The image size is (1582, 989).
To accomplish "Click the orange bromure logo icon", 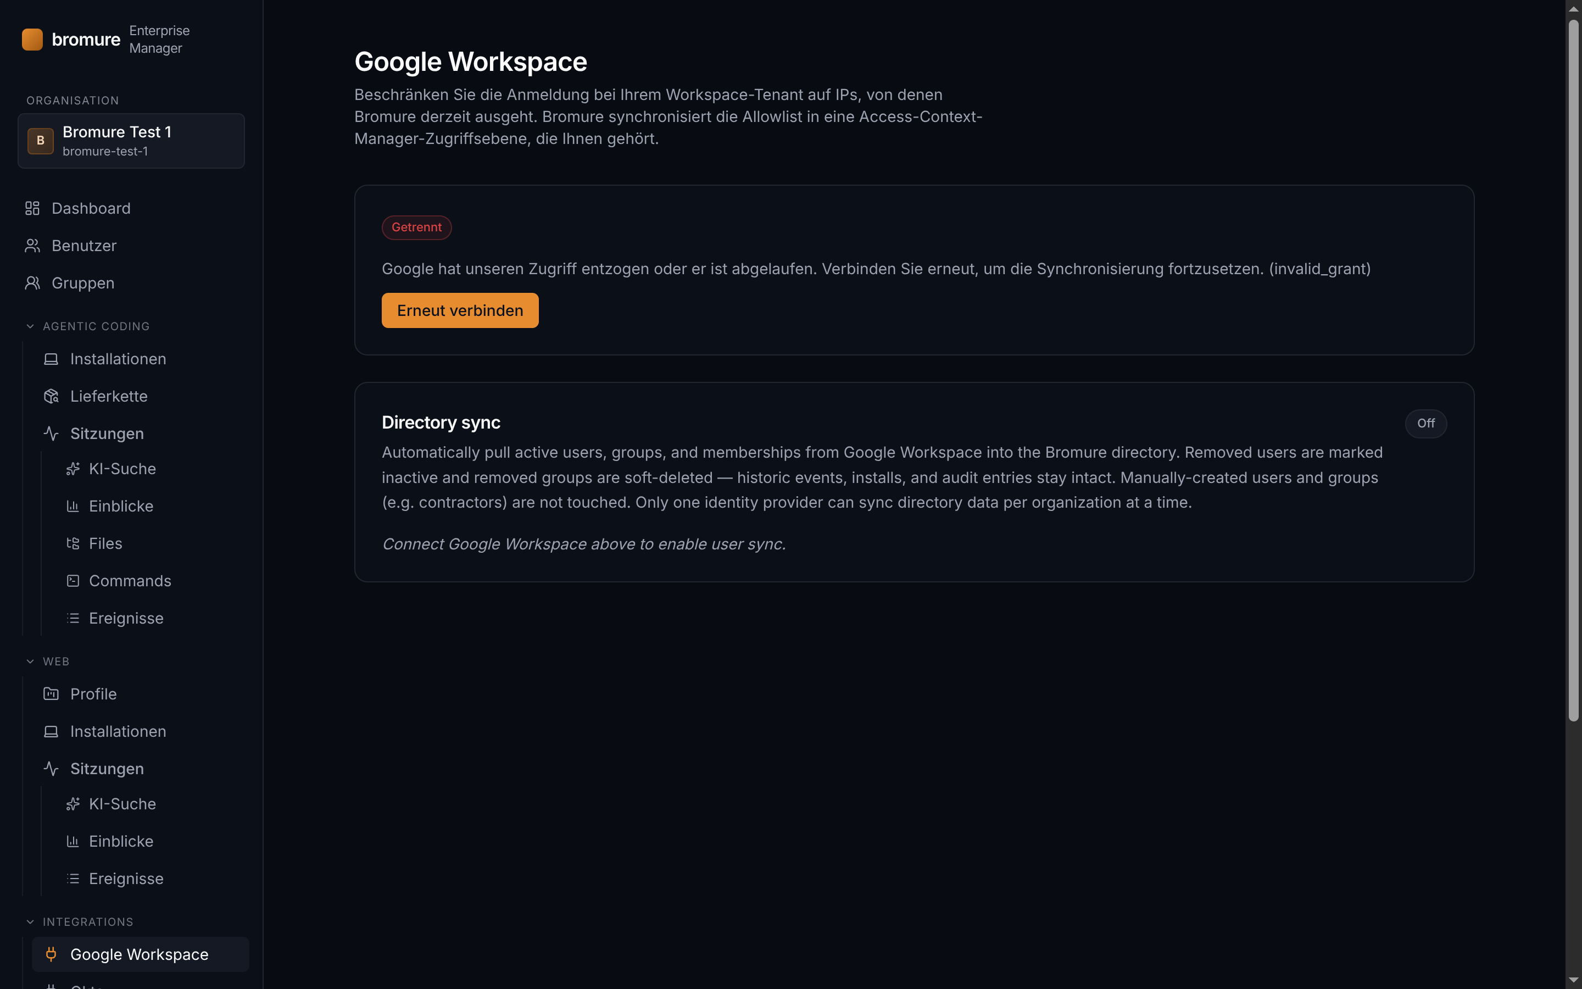I will click(x=32, y=39).
